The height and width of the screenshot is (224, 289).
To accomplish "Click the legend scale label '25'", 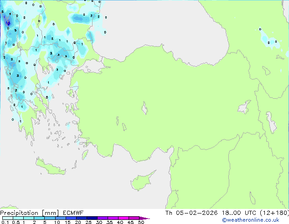I will point(88,222).
